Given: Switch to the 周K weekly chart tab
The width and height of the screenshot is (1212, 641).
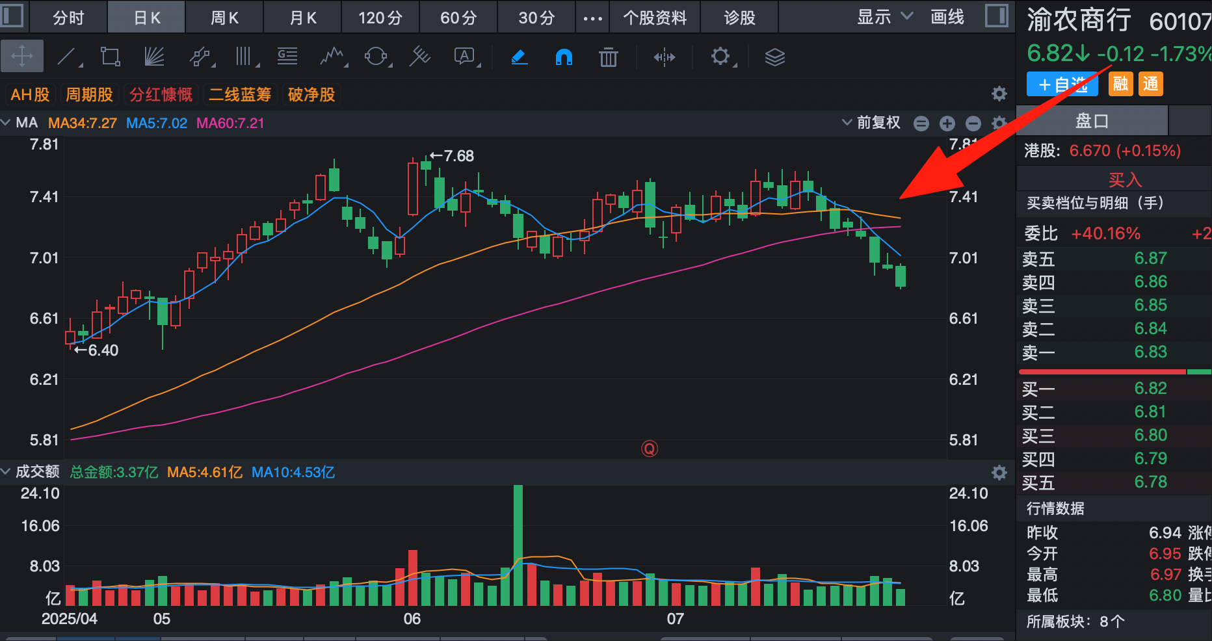Looking at the screenshot, I should [x=224, y=18].
